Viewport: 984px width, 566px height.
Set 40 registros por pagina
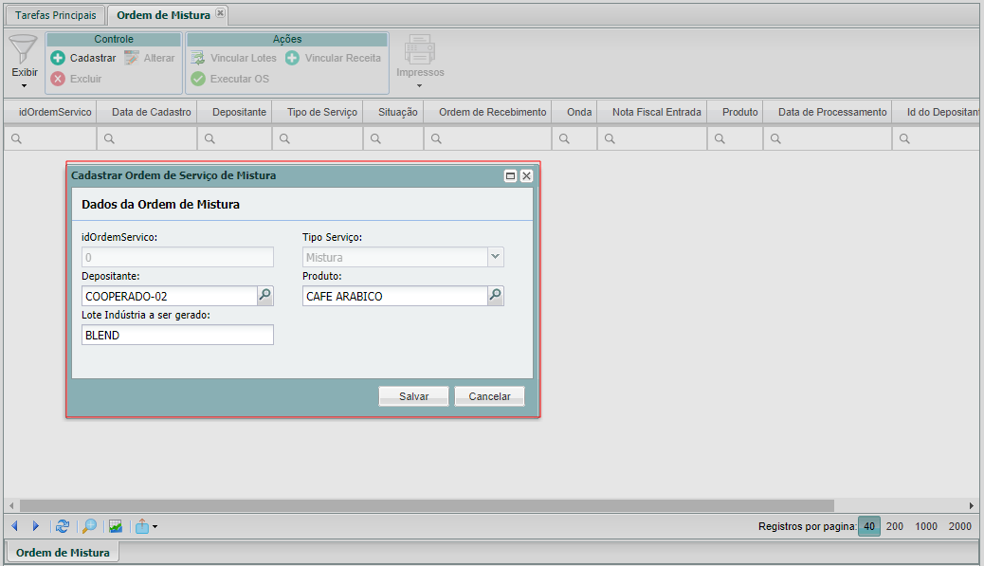(869, 526)
